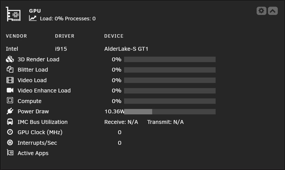285x170 pixels.
Task: Click the IMC Bus Utilization bus icon
Action: click(x=10, y=122)
